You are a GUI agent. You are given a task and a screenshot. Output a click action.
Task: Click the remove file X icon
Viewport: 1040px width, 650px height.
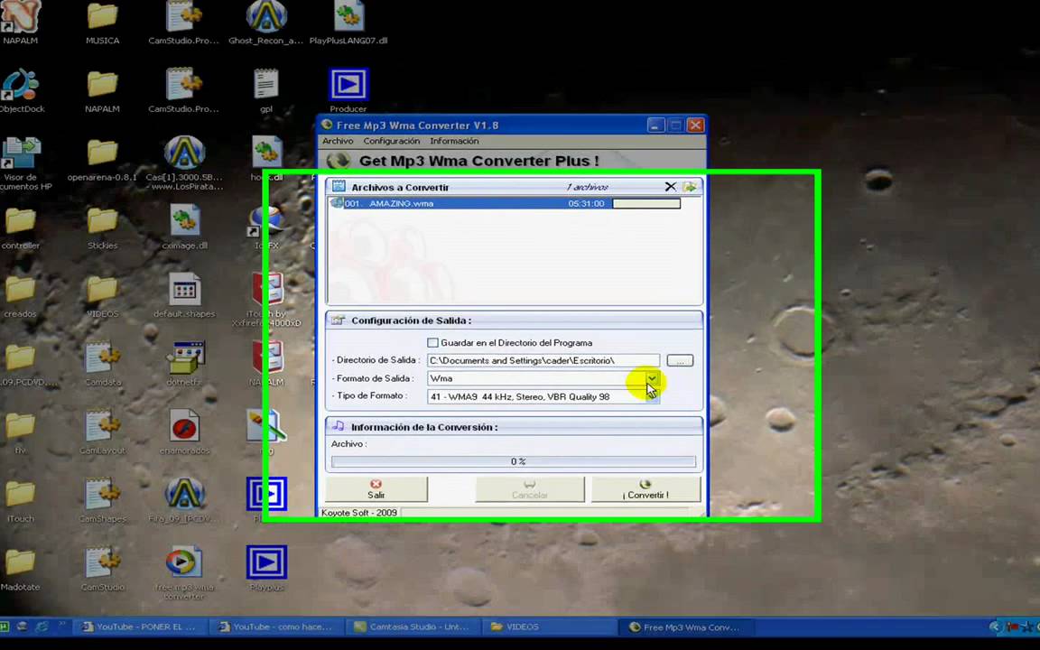[x=670, y=187]
